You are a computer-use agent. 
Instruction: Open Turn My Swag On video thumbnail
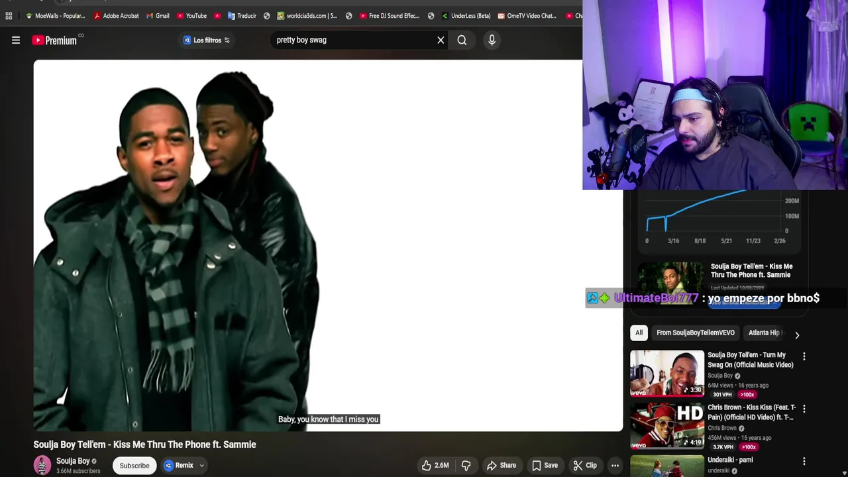click(667, 373)
